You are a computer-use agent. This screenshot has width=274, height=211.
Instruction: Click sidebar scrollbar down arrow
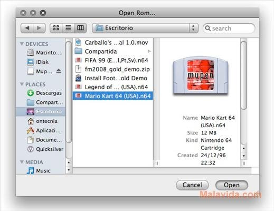coord(69,170)
